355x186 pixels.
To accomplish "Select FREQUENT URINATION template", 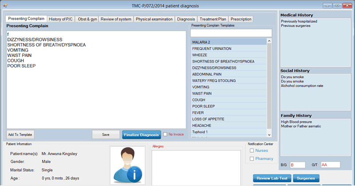I will 229,49.
